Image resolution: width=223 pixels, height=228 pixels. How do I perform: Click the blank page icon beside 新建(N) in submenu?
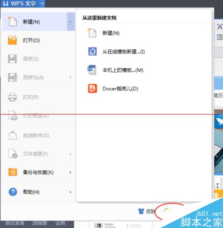(92, 33)
